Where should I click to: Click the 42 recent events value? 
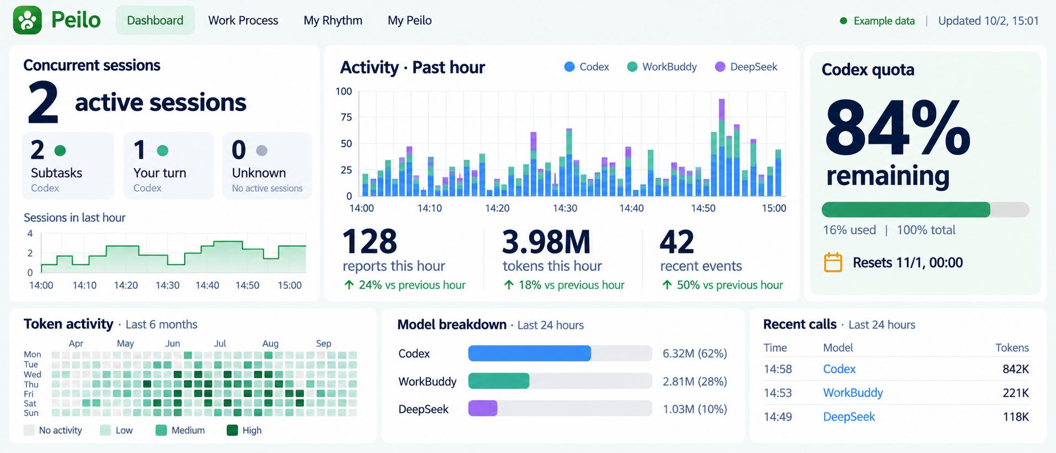pyautogui.click(x=677, y=241)
